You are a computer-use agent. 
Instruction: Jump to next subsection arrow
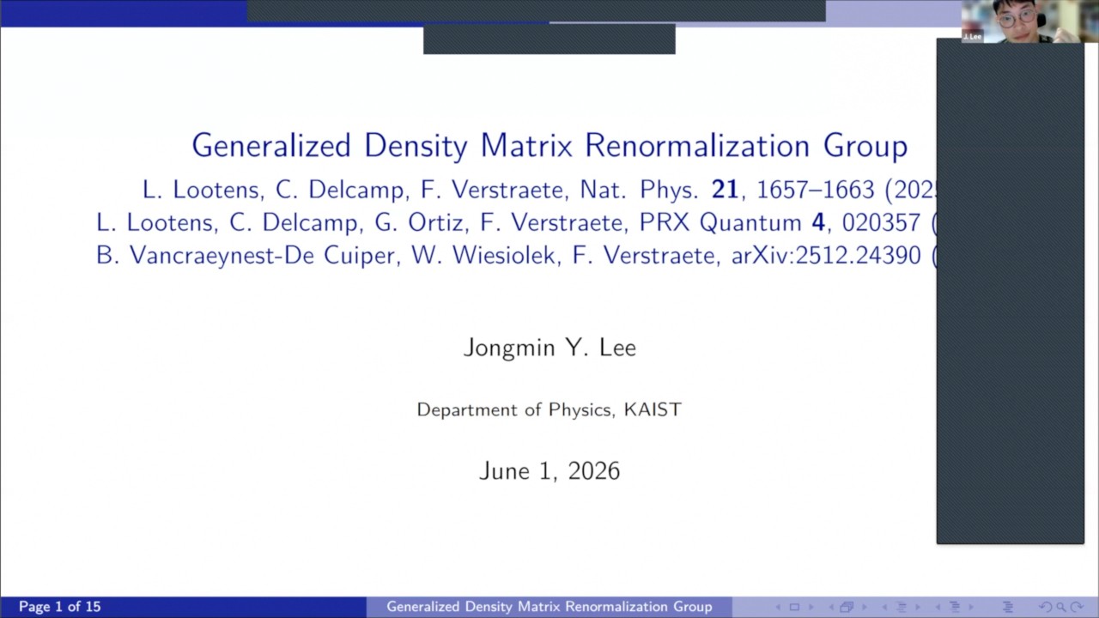click(918, 607)
